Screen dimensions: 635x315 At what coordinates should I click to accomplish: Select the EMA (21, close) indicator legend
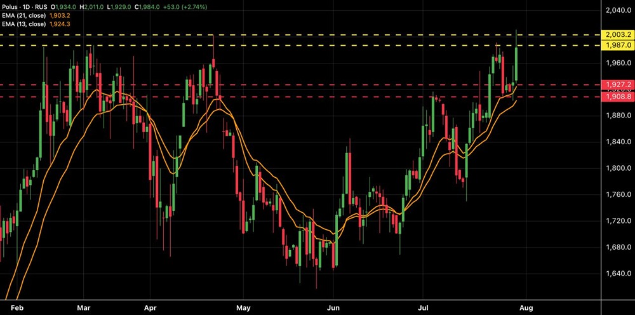pyautogui.click(x=23, y=15)
